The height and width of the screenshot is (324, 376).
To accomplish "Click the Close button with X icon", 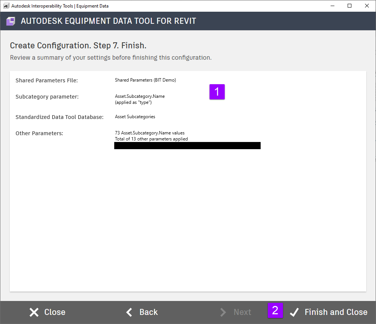I will pos(47,312).
